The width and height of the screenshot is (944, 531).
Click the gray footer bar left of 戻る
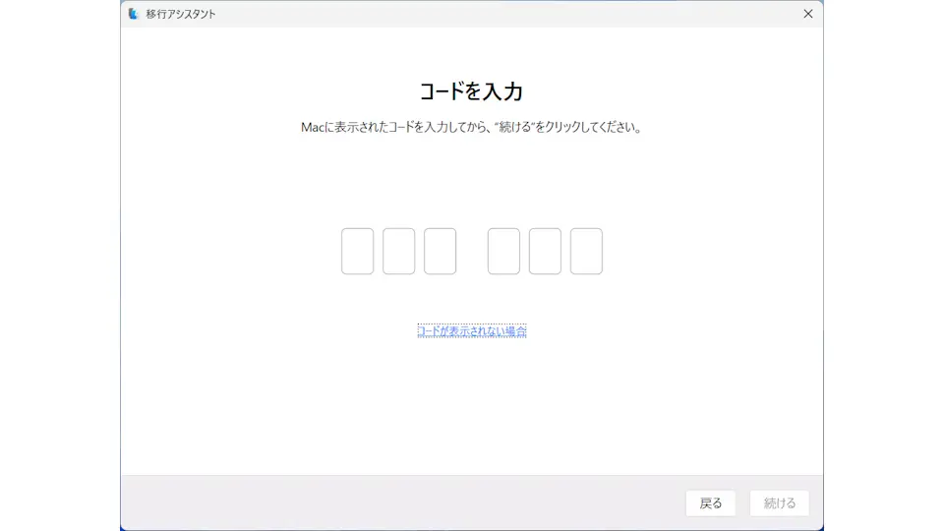(x=393, y=502)
